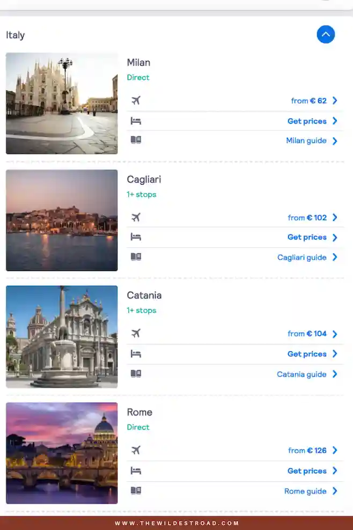This screenshot has height=530, width=353.
Task: Click the guide book icon next to Catania guide
Action: point(136,374)
